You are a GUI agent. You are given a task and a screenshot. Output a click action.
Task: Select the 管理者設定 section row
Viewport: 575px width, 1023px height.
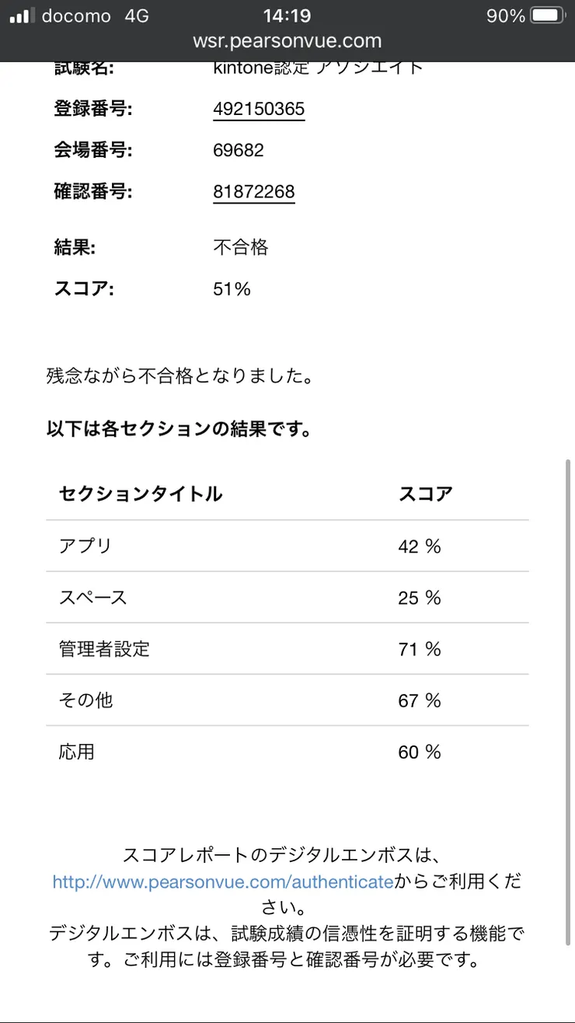pyautogui.click(x=287, y=649)
